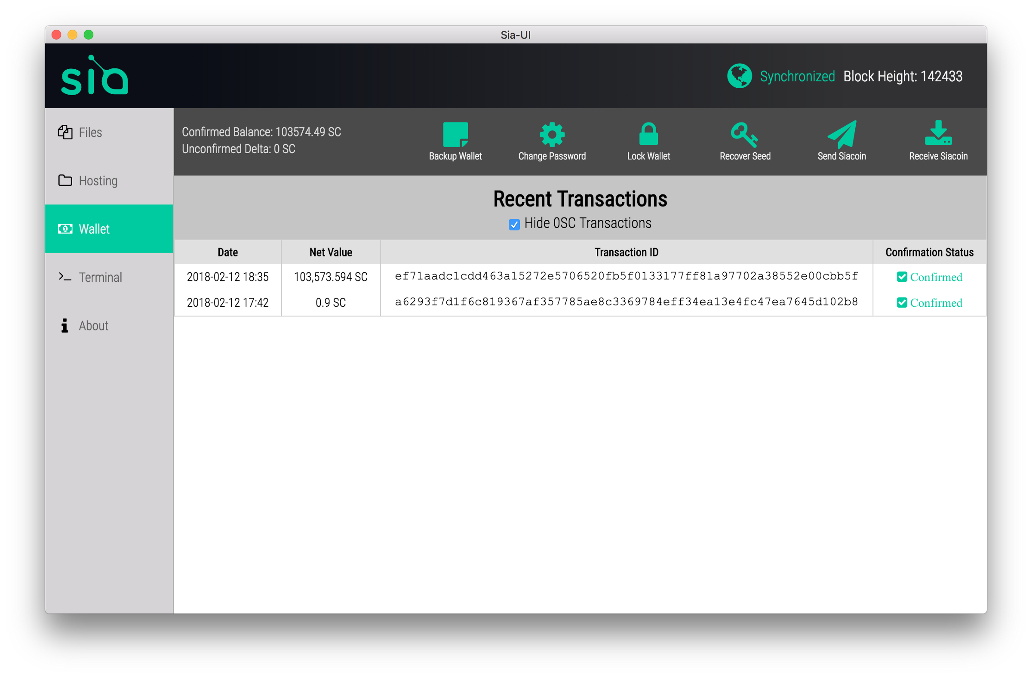1032x678 pixels.
Task: Open Recover Seed key icon
Action: (x=744, y=135)
